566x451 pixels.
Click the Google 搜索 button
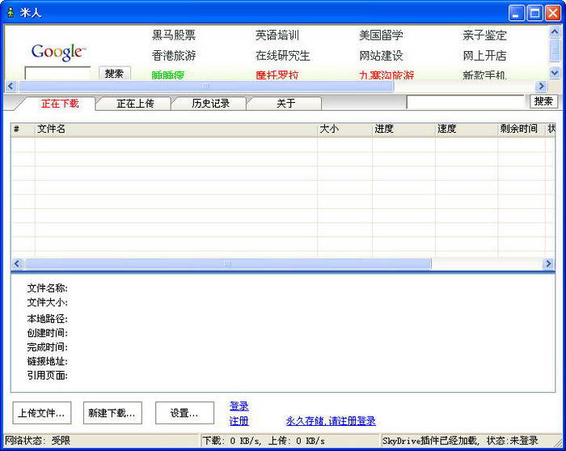[115, 74]
